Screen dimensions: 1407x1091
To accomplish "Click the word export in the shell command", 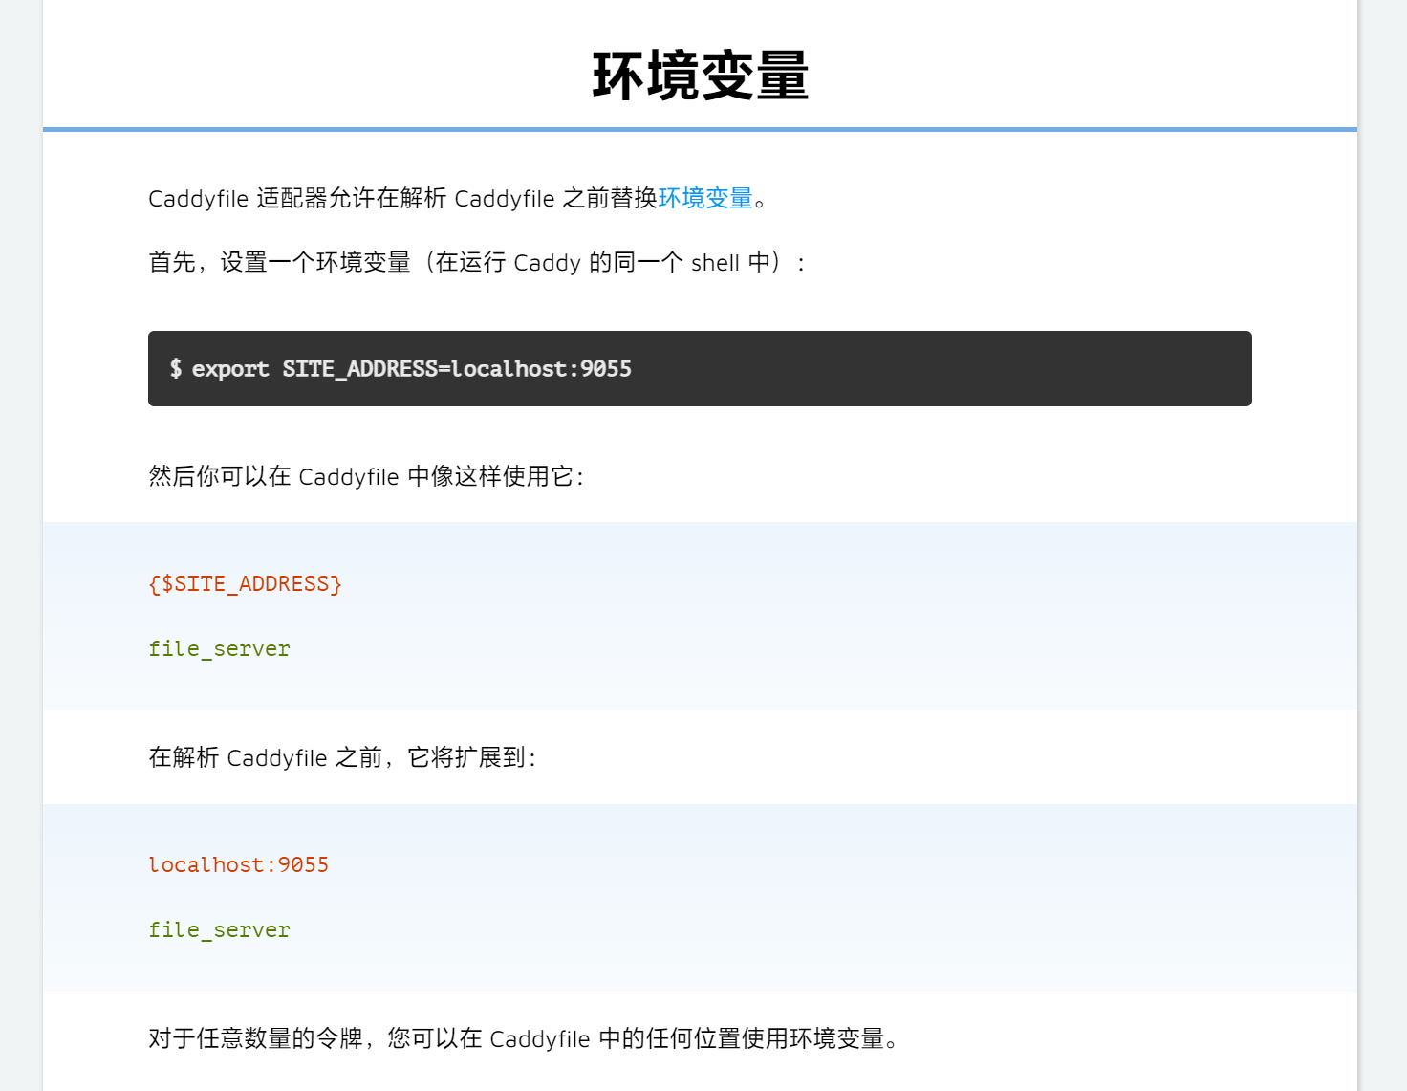I will [x=230, y=369].
